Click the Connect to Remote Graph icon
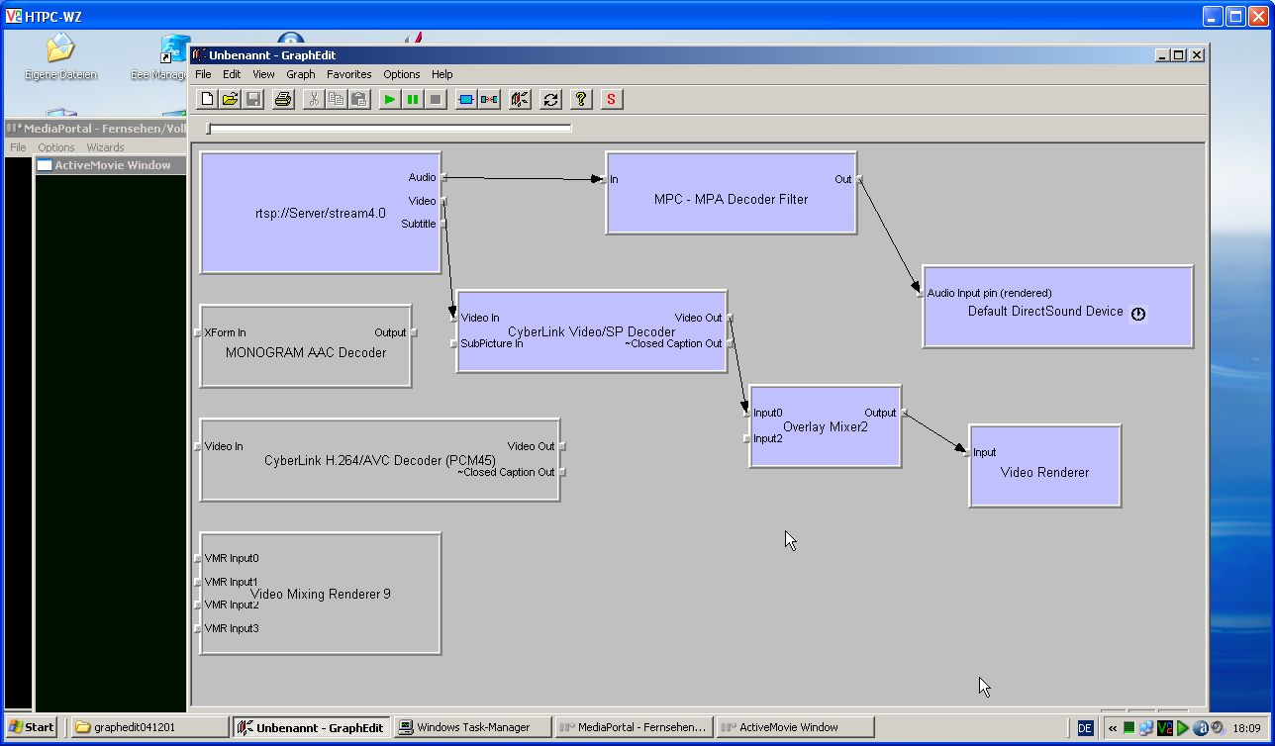This screenshot has width=1275, height=746. pyautogui.click(x=520, y=99)
